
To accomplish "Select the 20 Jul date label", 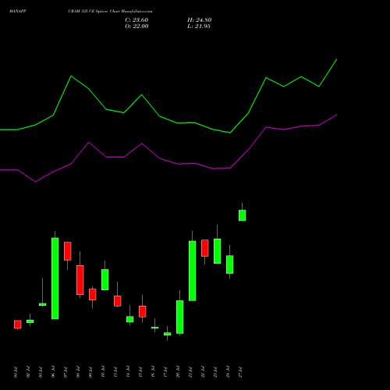I will [x=178, y=372].
